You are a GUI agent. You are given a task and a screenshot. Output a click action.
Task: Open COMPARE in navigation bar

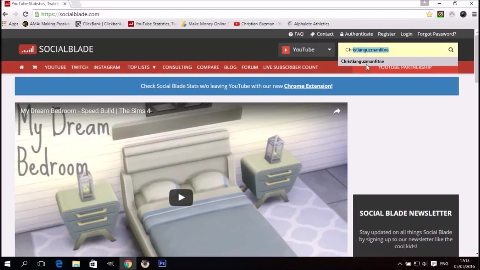(208, 67)
